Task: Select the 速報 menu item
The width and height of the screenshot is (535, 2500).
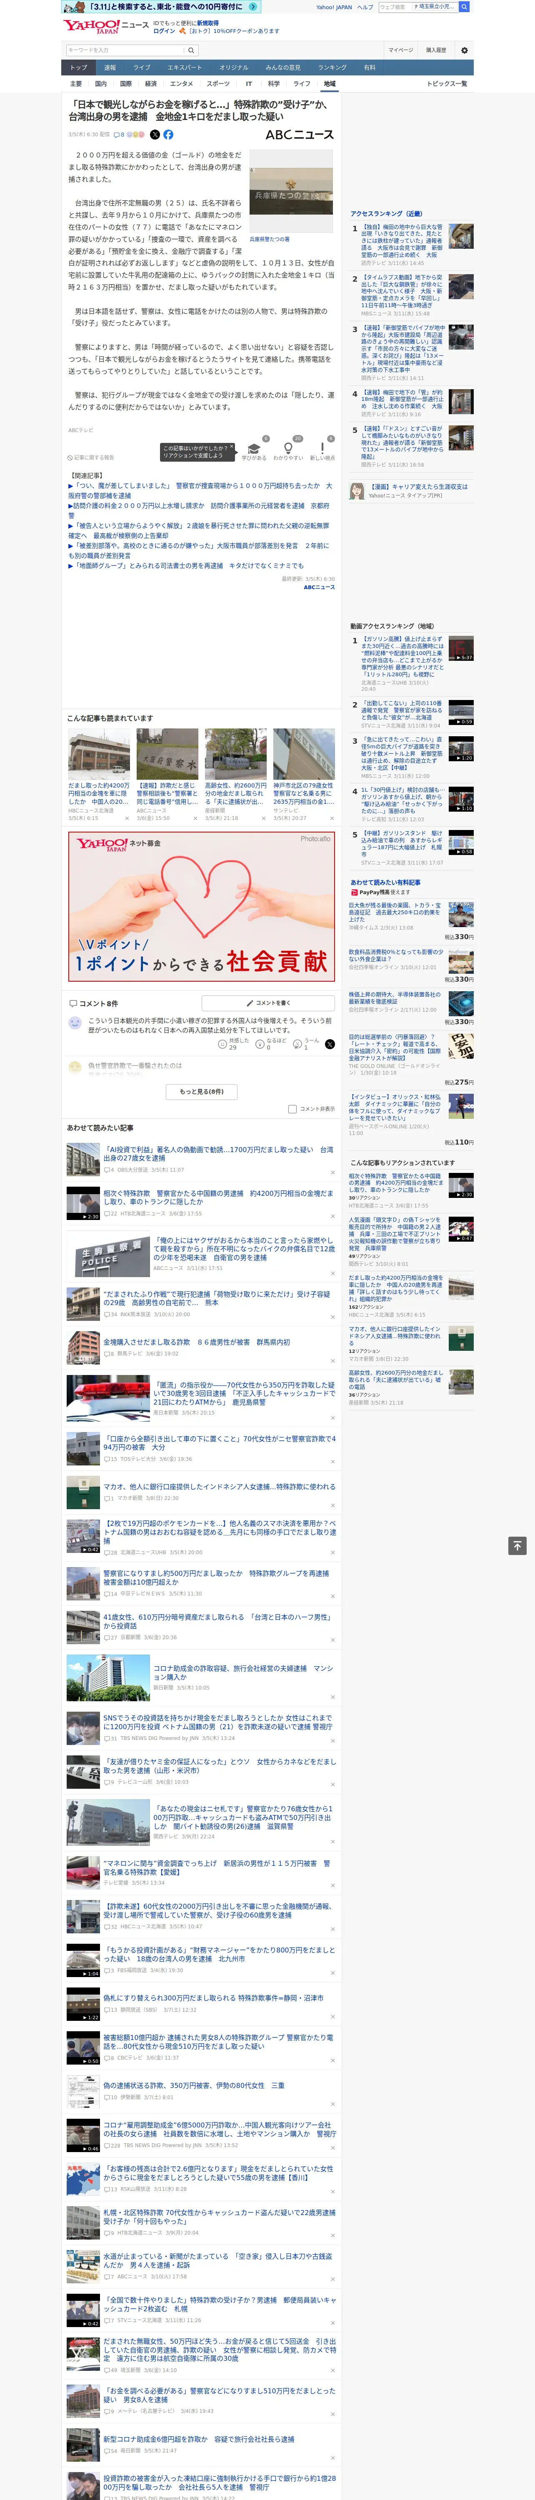Action: 110,68
